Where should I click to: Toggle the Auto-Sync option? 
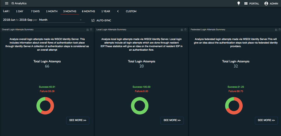[x=101, y=20]
